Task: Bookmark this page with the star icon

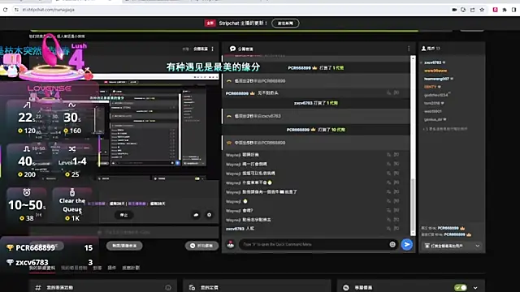Action: click(482, 10)
